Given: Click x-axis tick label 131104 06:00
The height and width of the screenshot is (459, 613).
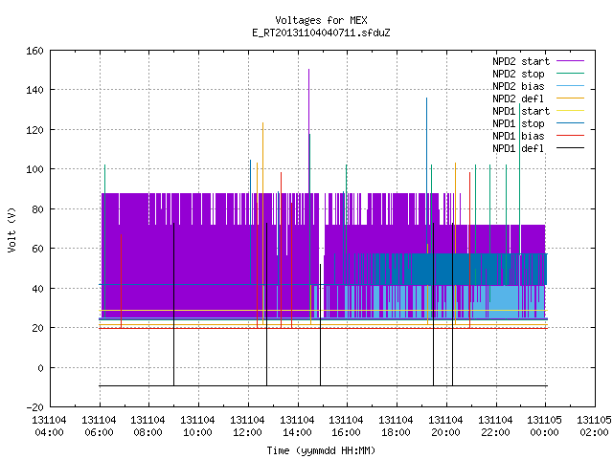Looking at the screenshot, I should pyautogui.click(x=99, y=426).
